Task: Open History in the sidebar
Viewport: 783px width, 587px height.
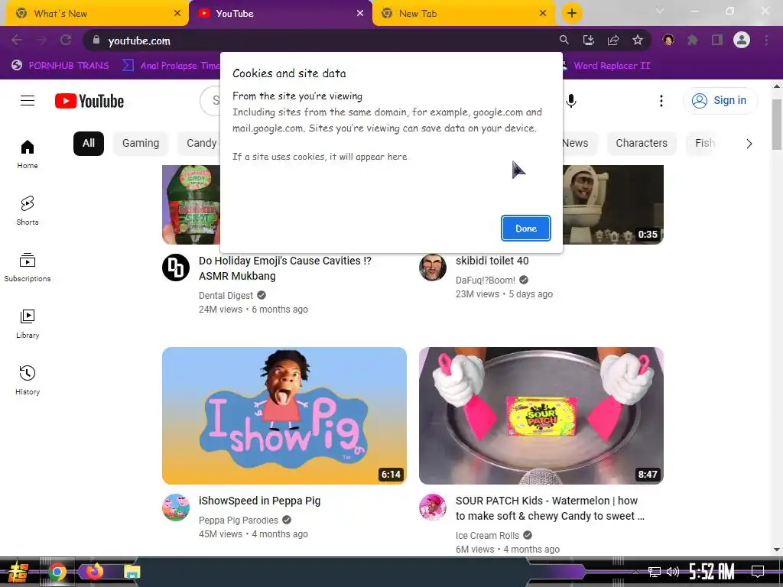Action: tap(28, 380)
